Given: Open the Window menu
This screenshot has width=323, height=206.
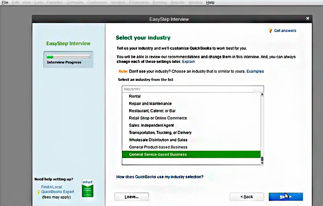Looking at the screenshot, I should pos(195,3).
